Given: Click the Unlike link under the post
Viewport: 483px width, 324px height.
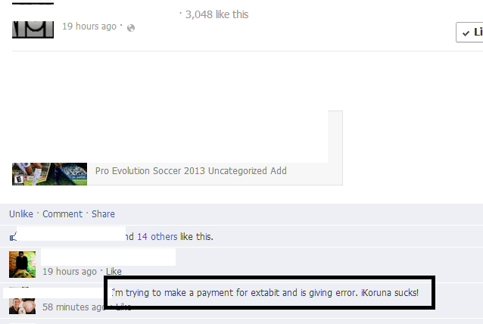Looking at the screenshot, I should pyautogui.click(x=21, y=213).
